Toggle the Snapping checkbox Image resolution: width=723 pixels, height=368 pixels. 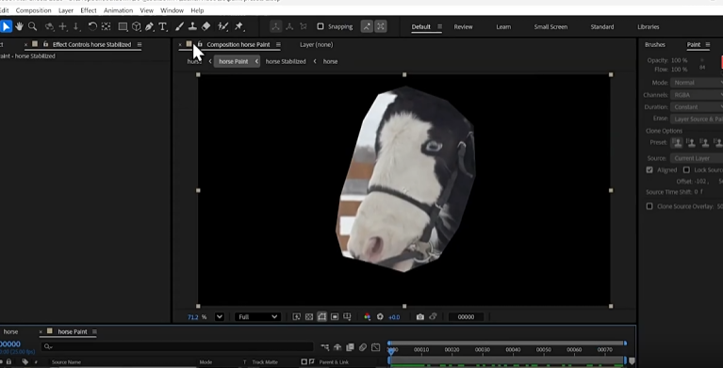click(320, 26)
